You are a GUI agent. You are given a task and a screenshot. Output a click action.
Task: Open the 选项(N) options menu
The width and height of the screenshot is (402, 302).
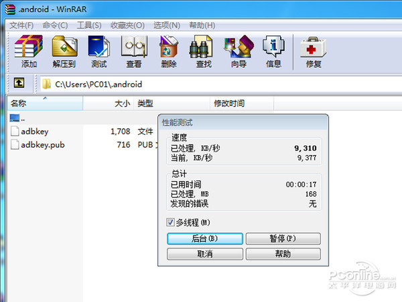coord(167,26)
